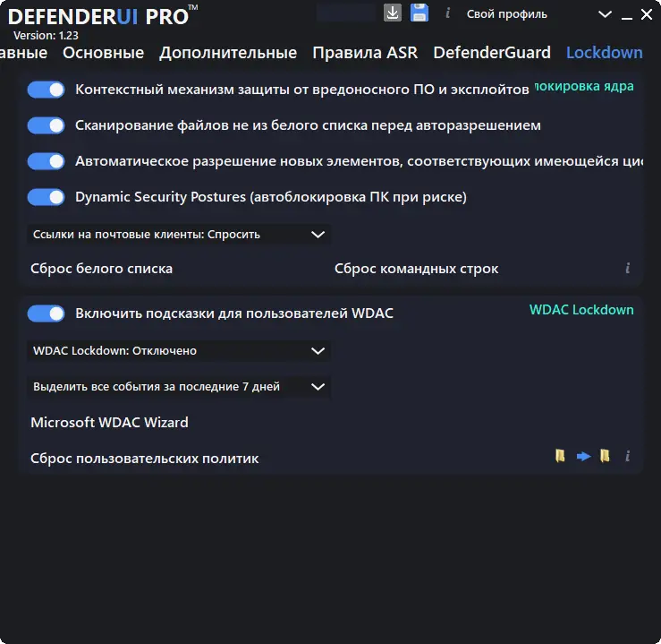Click Сброс белого списка button
The height and width of the screenshot is (644, 661).
click(102, 269)
